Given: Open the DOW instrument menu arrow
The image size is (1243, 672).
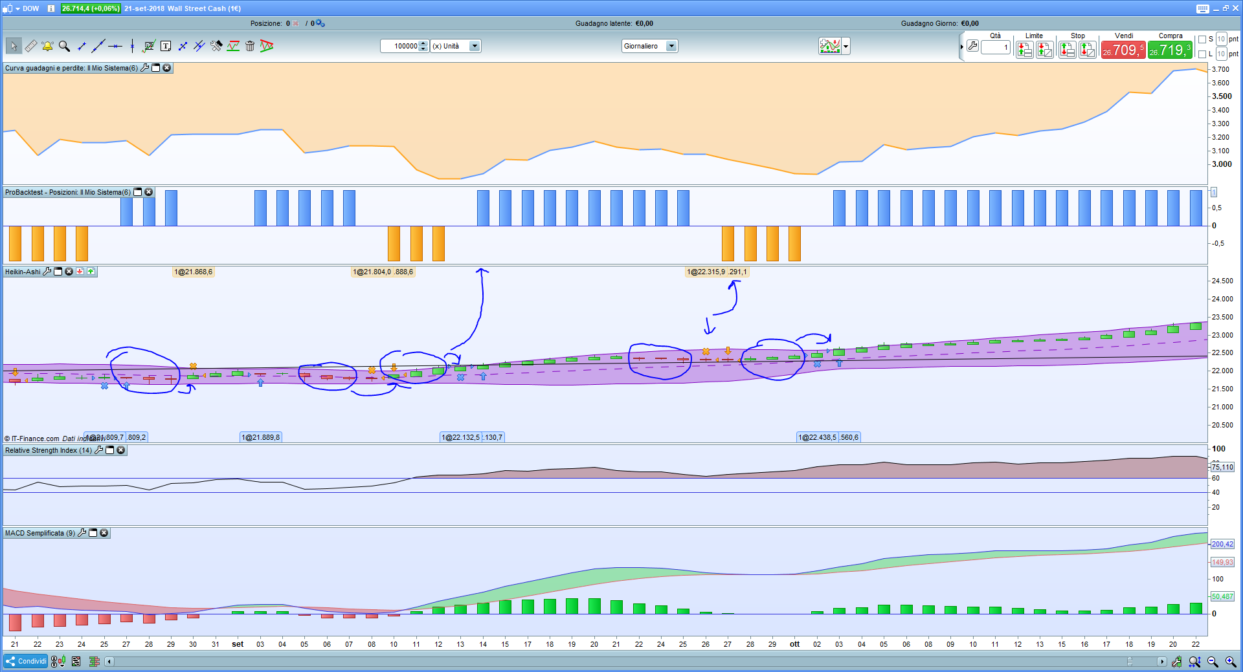Looking at the screenshot, I should (x=17, y=8).
